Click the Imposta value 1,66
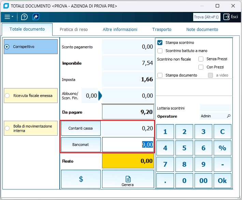 click(128, 79)
